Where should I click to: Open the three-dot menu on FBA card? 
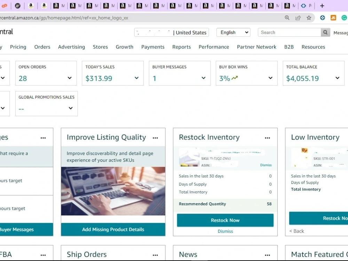tap(43, 255)
